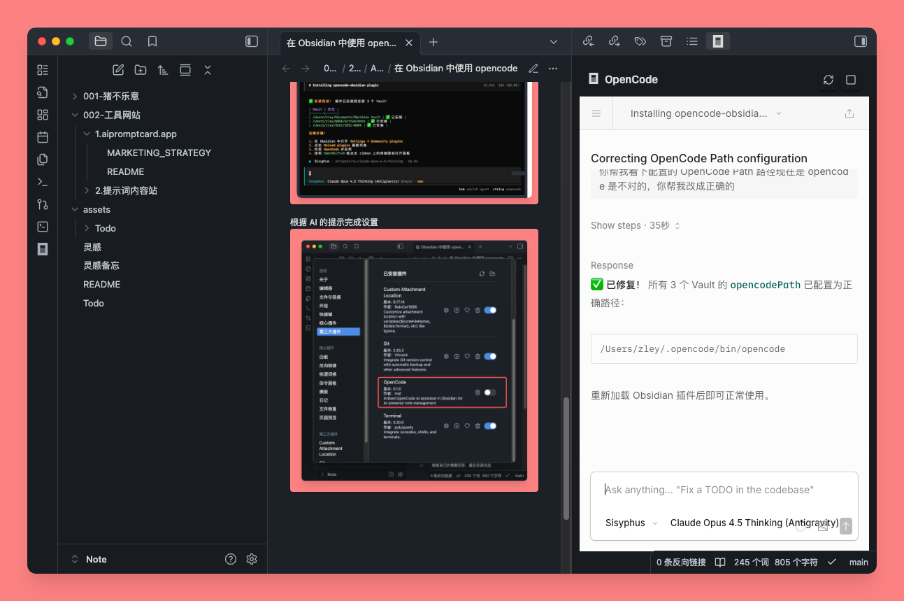The width and height of the screenshot is (904, 601).
Task: Share the OpenCode session via upload icon
Action: pyautogui.click(x=849, y=113)
